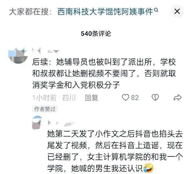
Task: Open first commenter's blurred avatar
Action: pyautogui.click(x=18, y=55)
